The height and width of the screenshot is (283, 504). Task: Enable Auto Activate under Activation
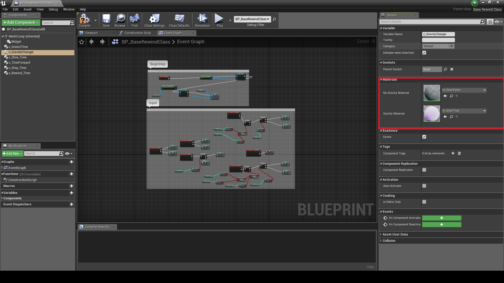tap(424, 186)
